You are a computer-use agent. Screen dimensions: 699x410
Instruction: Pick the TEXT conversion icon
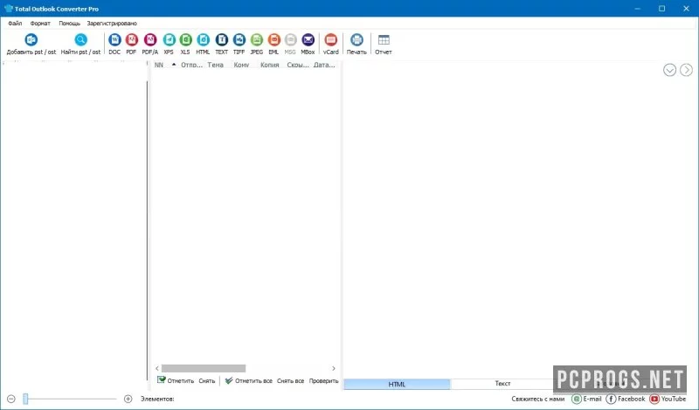pyautogui.click(x=222, y=40)
